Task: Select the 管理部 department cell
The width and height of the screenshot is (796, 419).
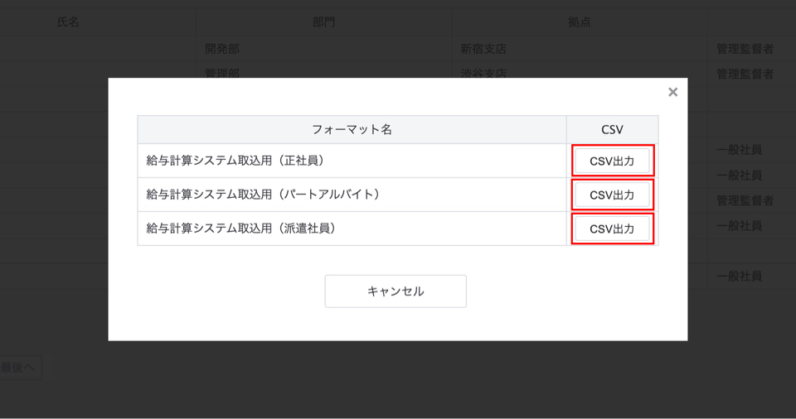Action: [222, 73]
